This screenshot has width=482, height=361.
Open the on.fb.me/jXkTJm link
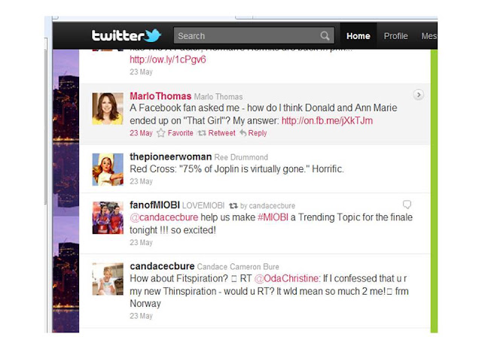coord(327,120)
